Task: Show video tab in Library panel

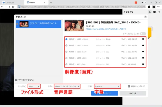Action: (154, 12)
